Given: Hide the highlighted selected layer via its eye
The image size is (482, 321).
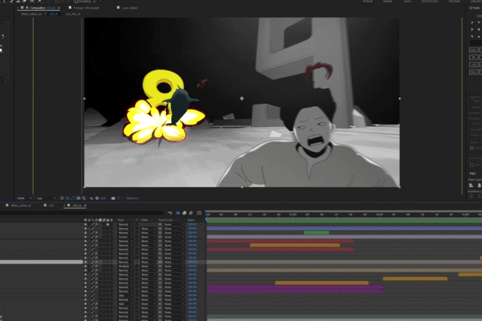Looking at the screenshot, I should 86,262.
